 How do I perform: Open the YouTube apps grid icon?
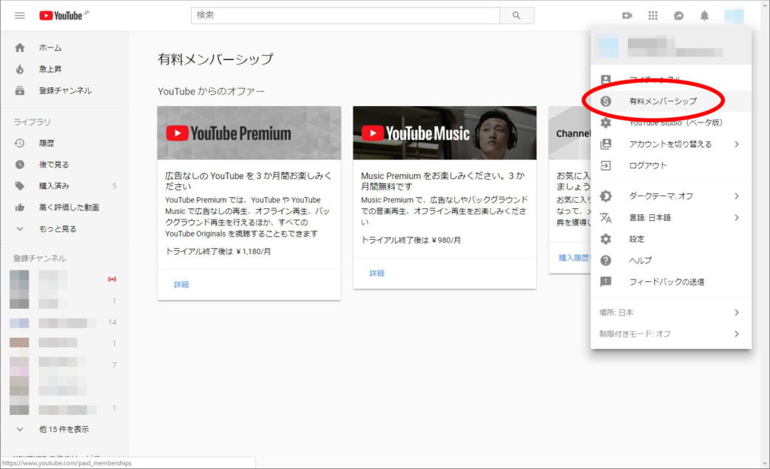point(653,16)
